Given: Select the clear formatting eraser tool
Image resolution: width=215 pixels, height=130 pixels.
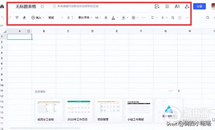Looking at the screenshot, I should 24,17.
